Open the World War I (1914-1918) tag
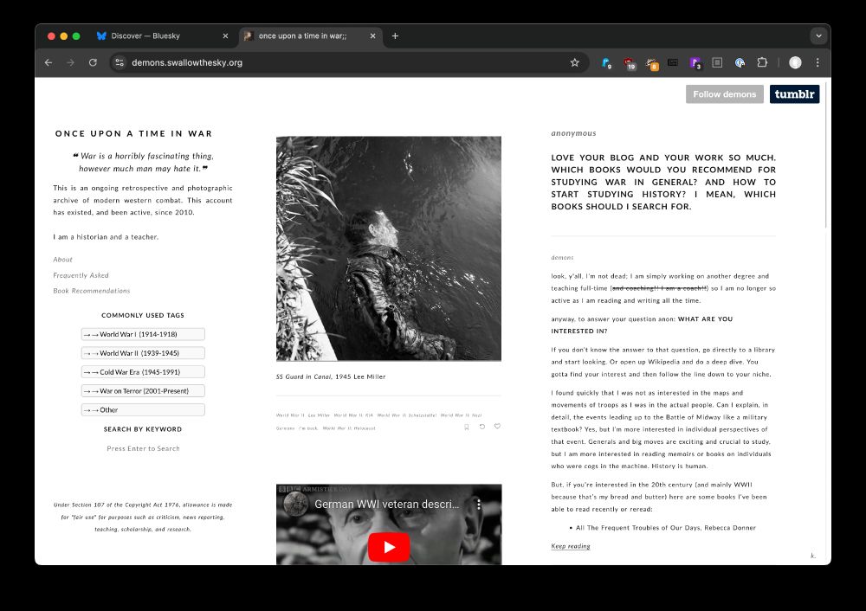 [143, 334]
